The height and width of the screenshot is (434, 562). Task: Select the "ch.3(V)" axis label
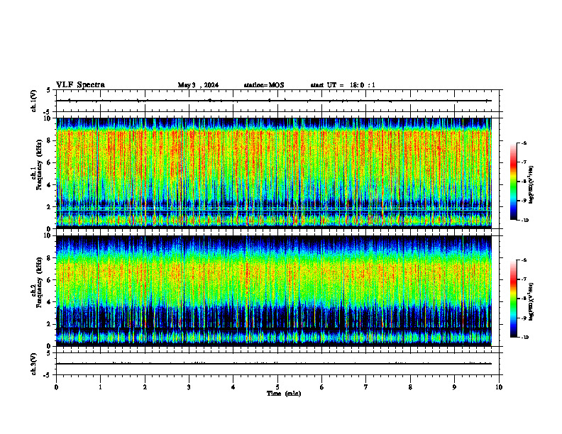tap(34, 364)
